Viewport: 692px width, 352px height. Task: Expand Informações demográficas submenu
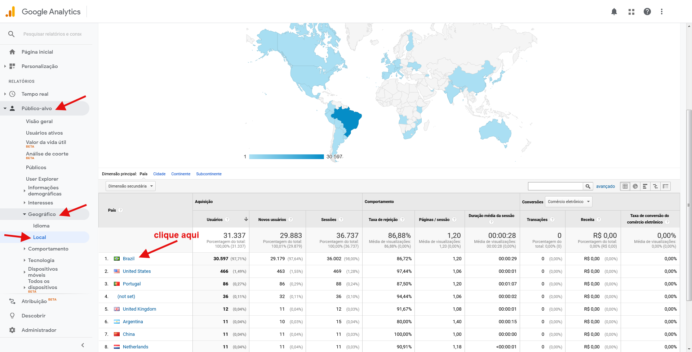pos(25,190)
